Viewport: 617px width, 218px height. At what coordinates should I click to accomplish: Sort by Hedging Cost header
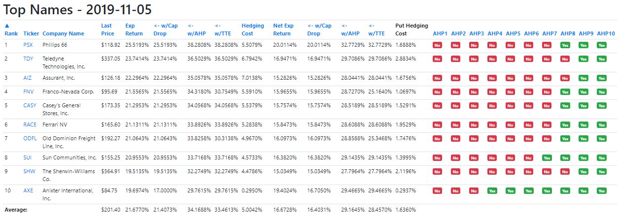click(253, 30)
